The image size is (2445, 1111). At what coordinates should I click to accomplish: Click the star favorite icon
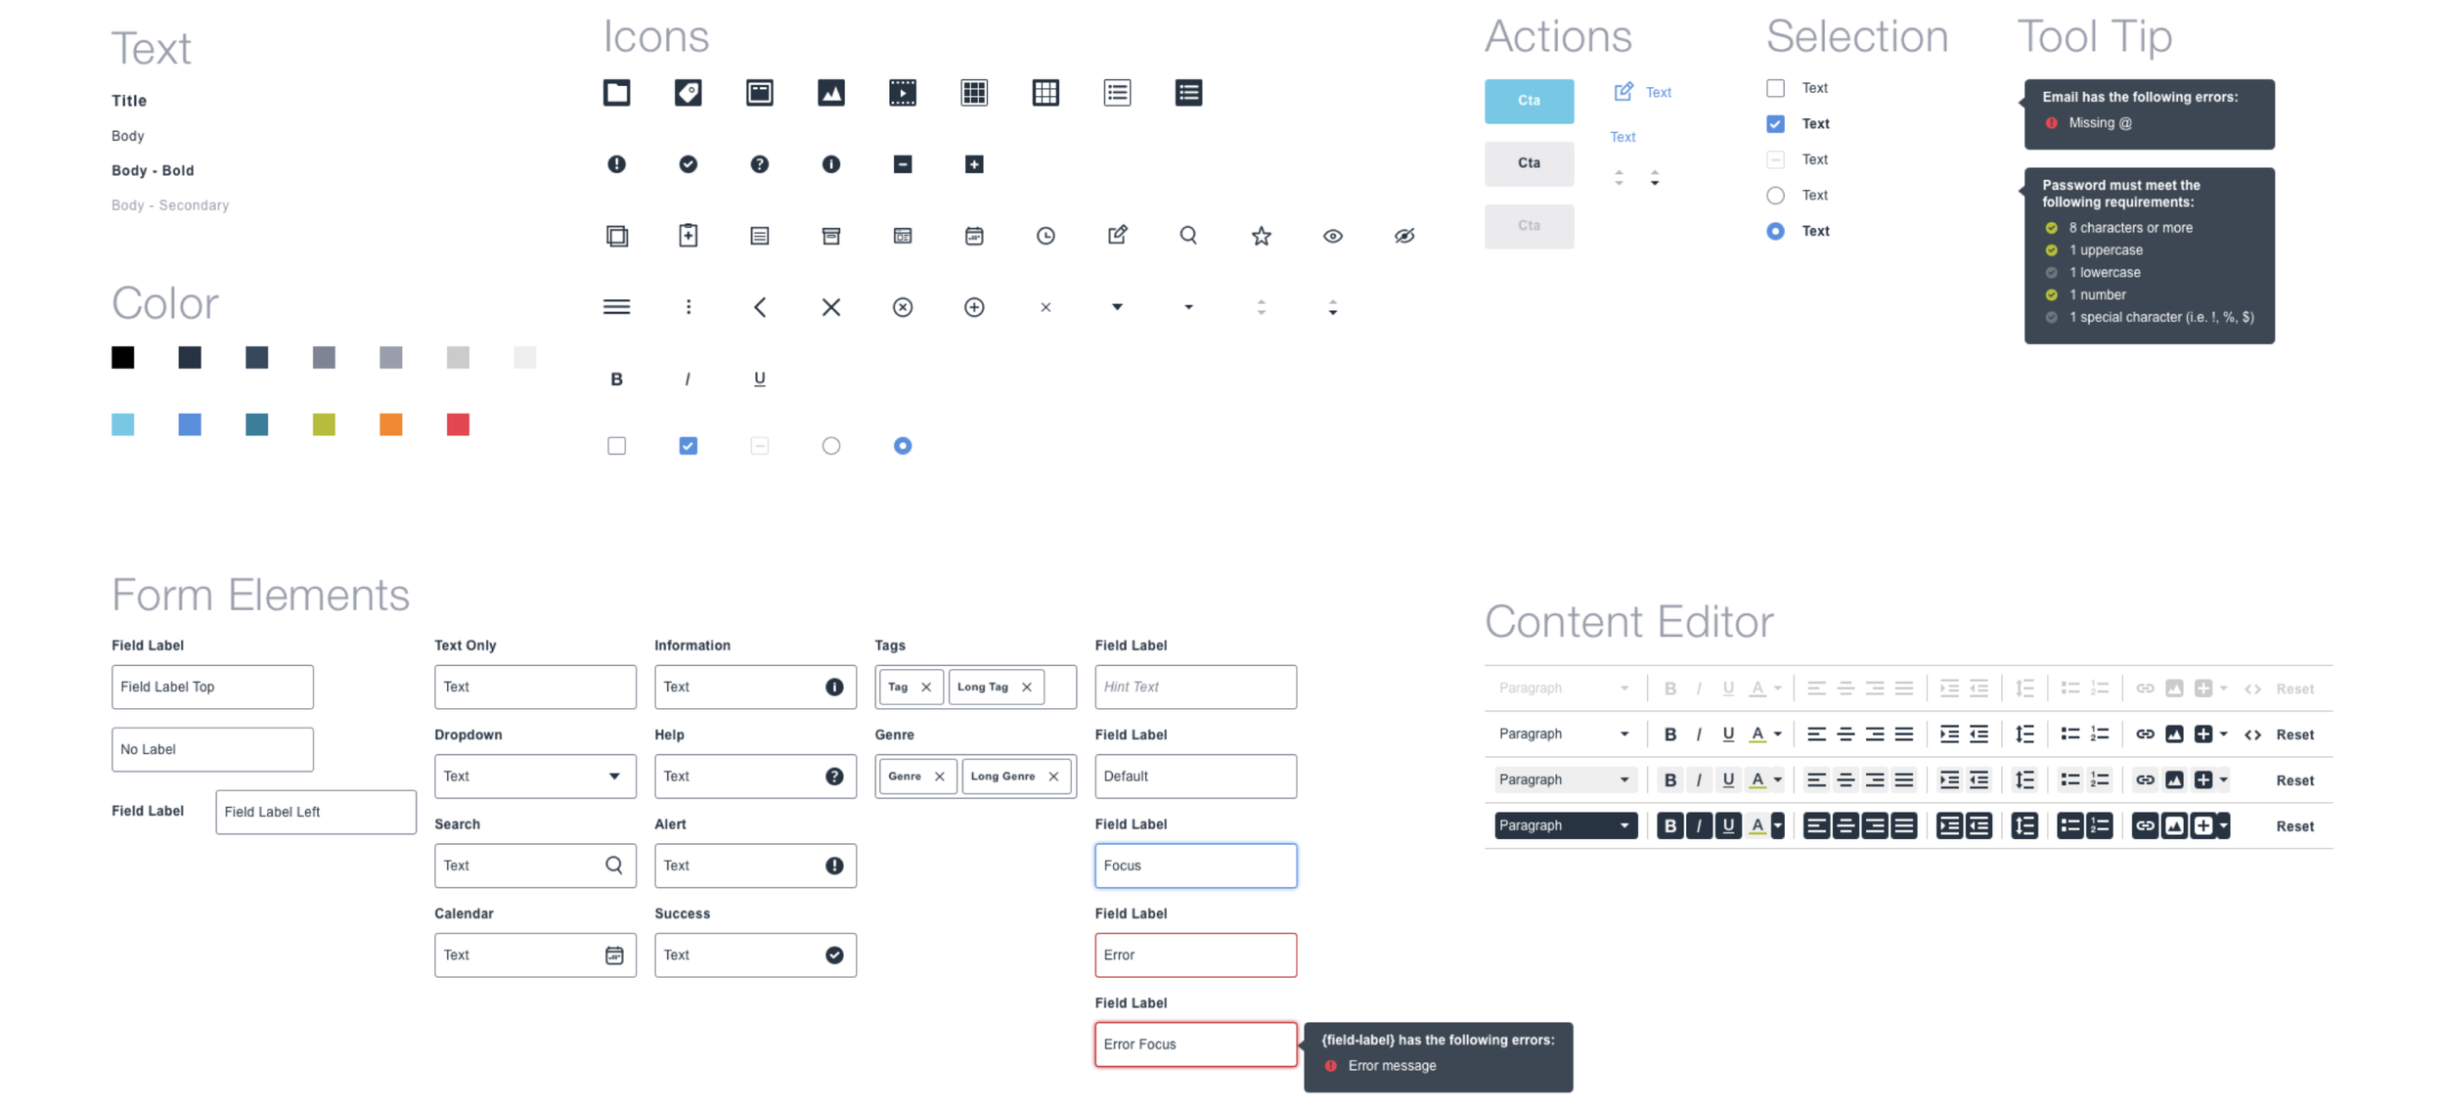pos(1261,236)
